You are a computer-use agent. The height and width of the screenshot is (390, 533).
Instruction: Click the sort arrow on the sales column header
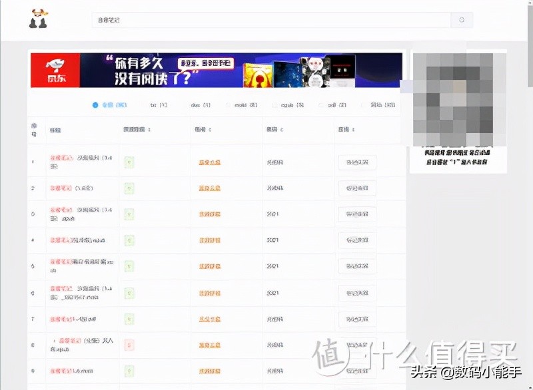pyautogui.click(x=282, y=130)
